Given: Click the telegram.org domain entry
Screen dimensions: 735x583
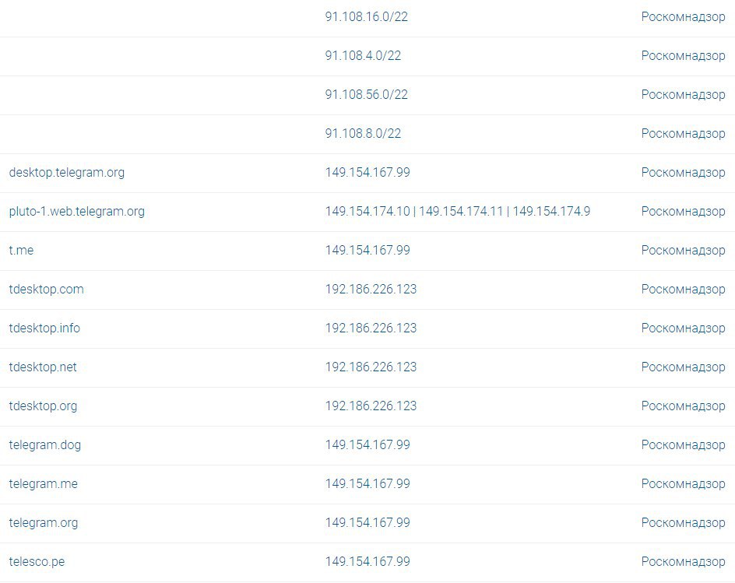Looking at the screenshot, I should (x=43, y=523).
